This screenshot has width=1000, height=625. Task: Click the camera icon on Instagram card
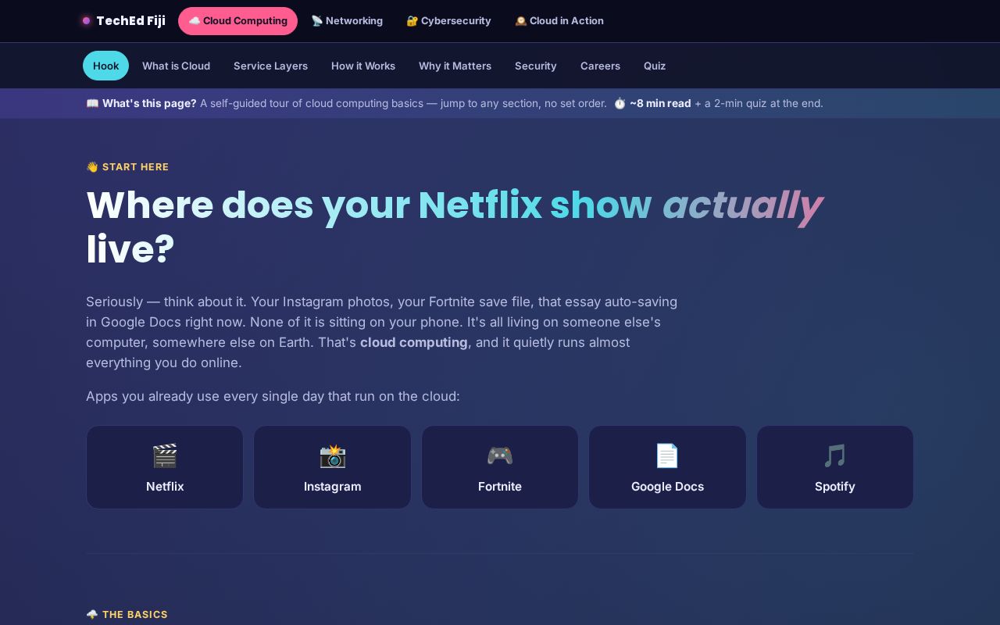[x=333, y=455]
